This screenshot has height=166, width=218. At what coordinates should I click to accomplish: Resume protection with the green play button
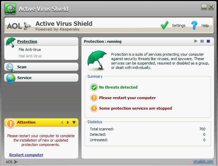click(x=196, y=41)
